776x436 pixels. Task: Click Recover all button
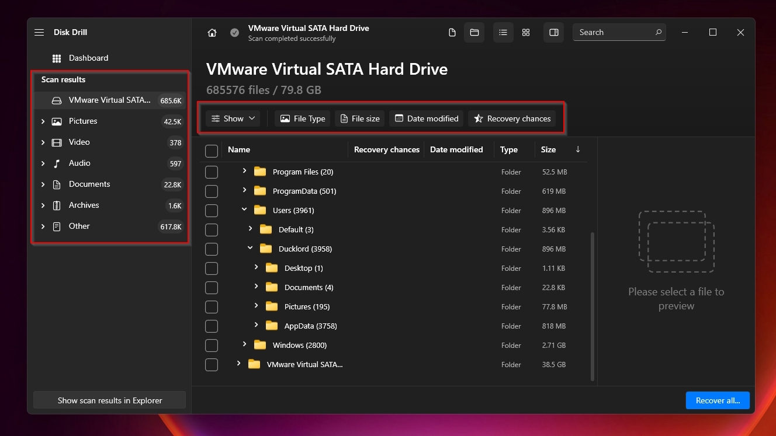pos(718,400)
